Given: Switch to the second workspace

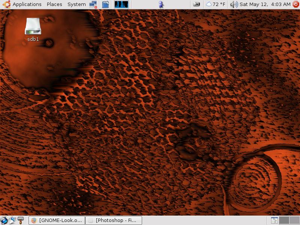Looking at the screenshot, I should tap(294, 220).
